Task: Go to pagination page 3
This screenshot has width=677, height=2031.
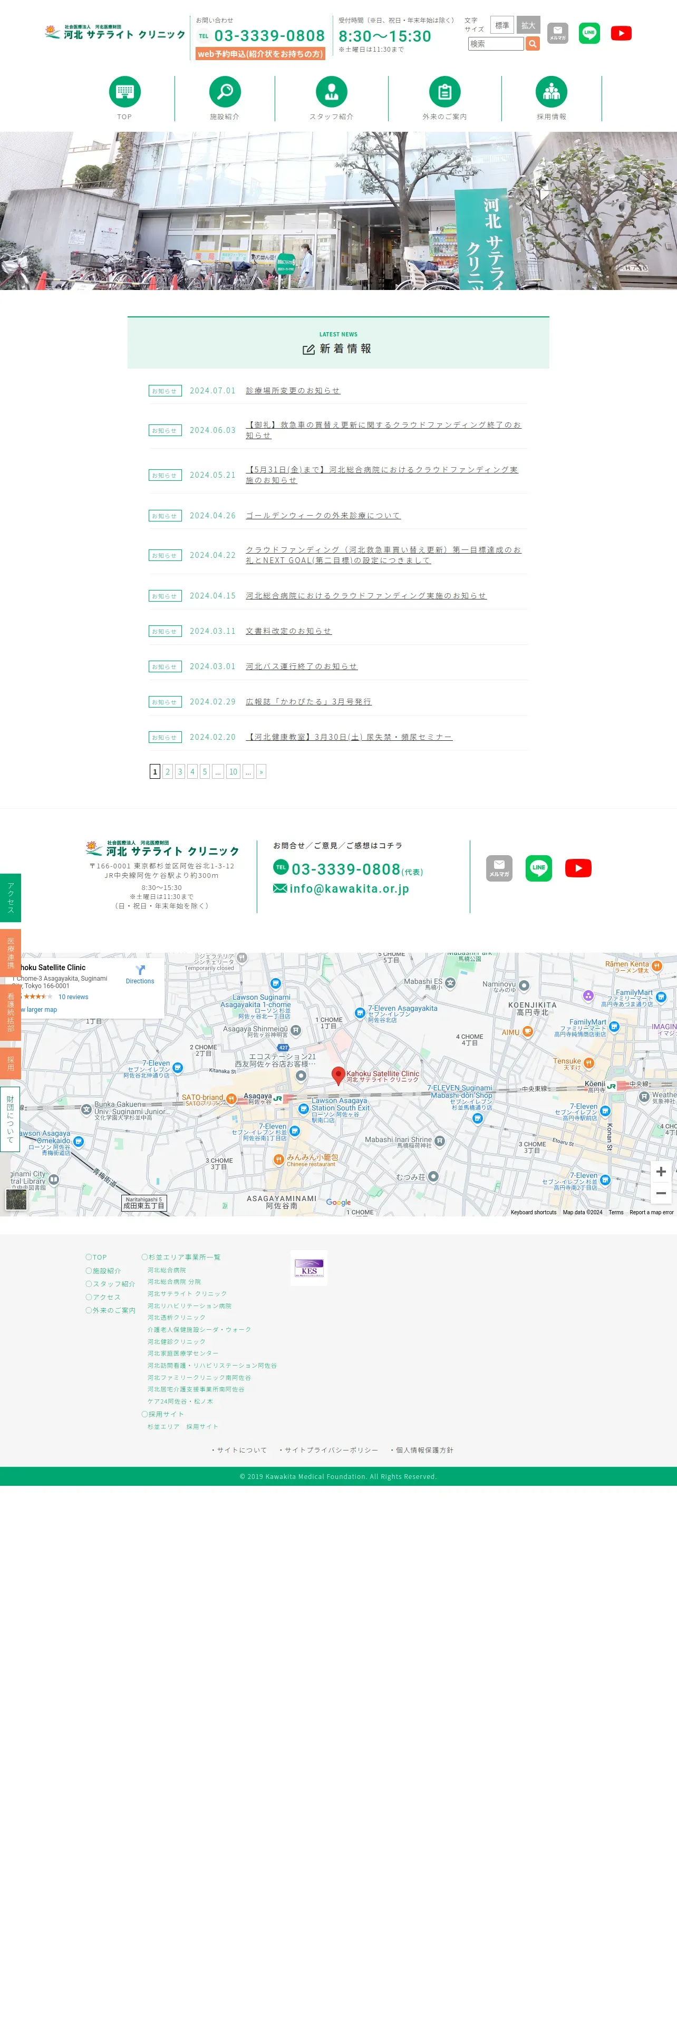Action: (180, 772)
